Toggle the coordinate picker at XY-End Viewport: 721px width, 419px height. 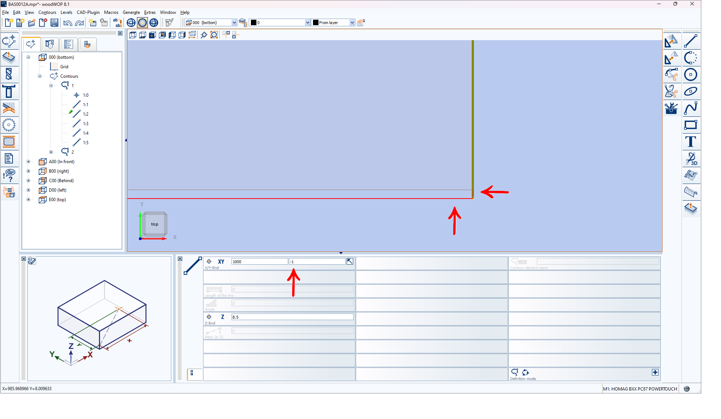(x=209, y=261)
